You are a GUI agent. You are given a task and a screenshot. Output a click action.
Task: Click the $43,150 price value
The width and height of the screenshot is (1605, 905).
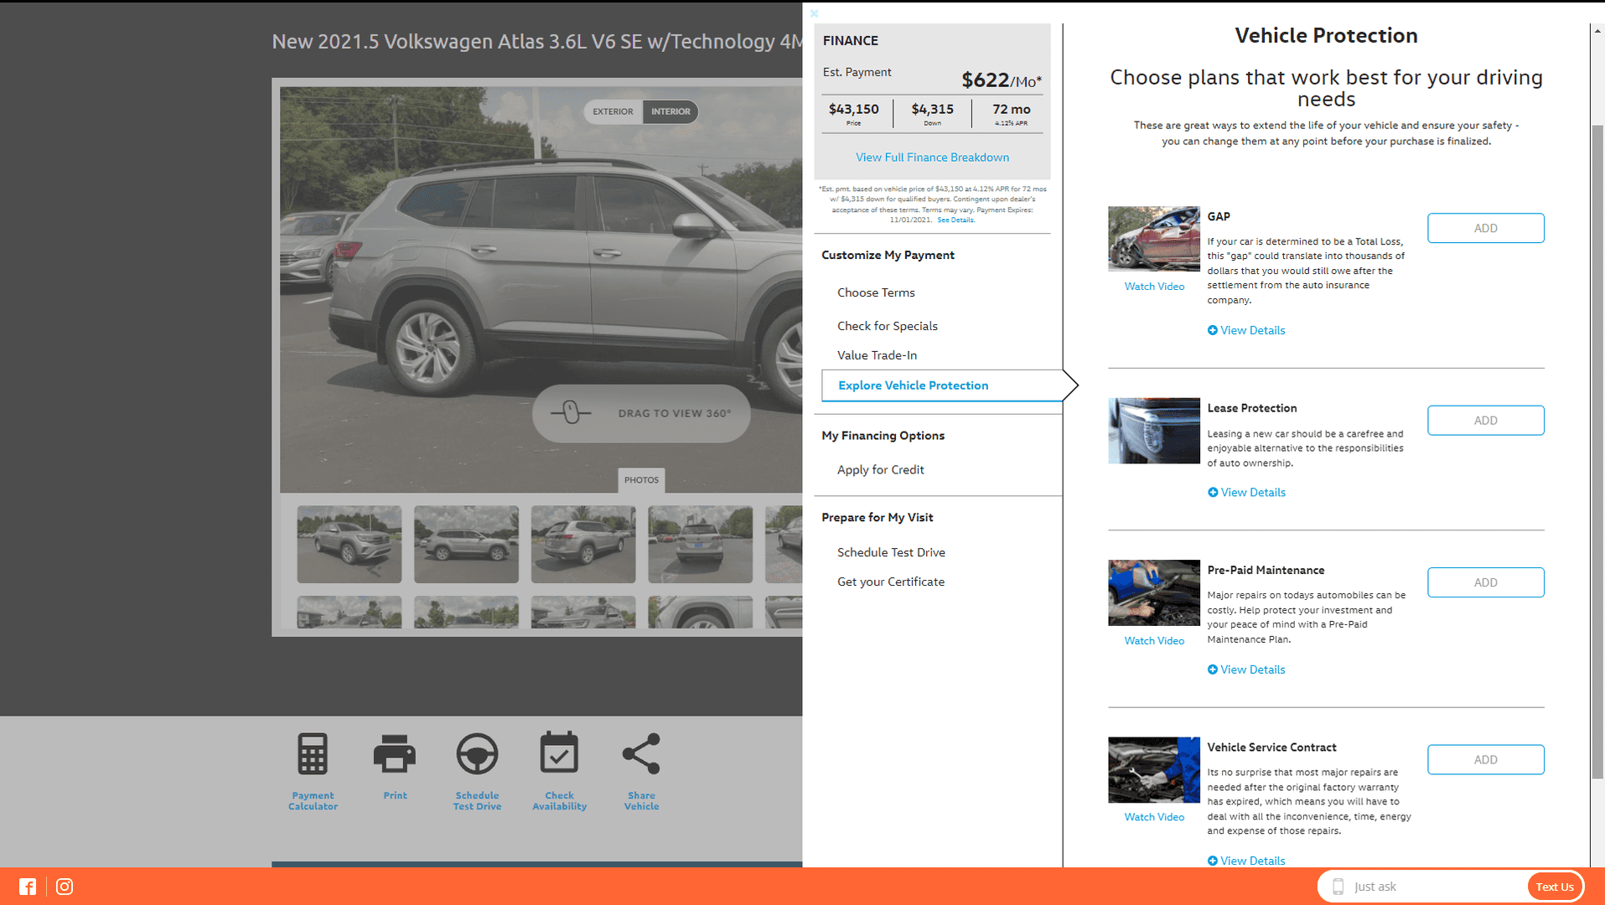coord(853,109)
